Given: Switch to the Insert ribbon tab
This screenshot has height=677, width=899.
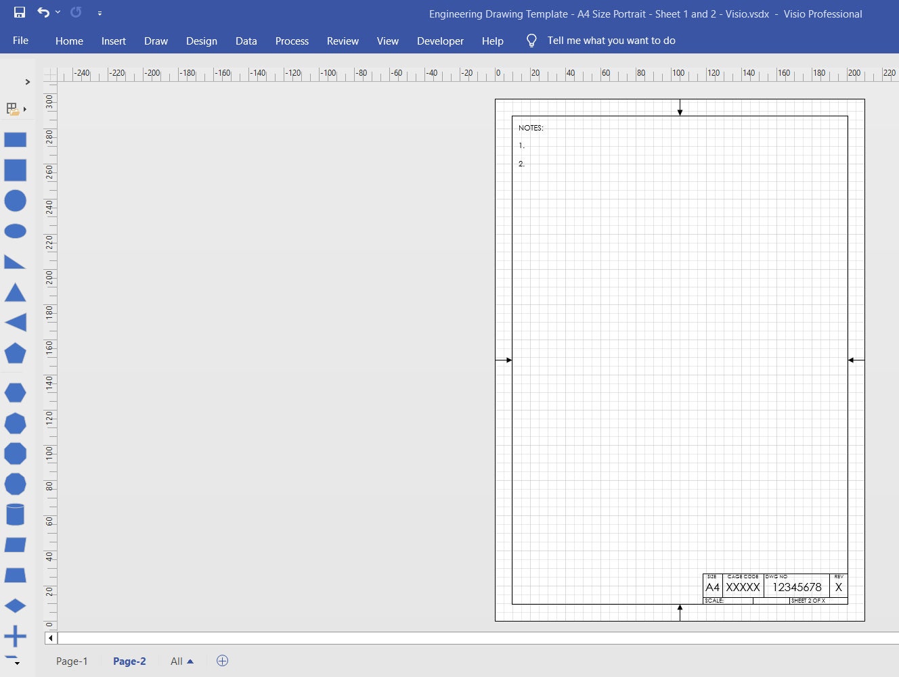Looking at the screenshot, I should (x=113, y=41).
